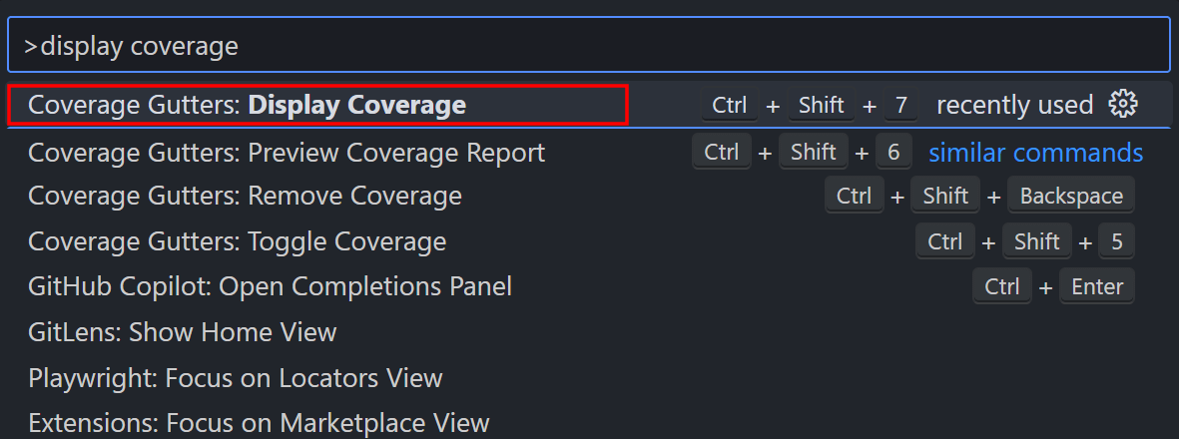This screenshot has height=439, width=1179.
Task: Choose Coverage Gutters: Remove Coverage
Action: tap(589, 197)
